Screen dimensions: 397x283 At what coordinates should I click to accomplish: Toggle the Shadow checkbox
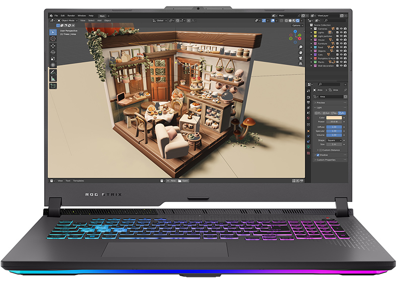tap(318, 155)
